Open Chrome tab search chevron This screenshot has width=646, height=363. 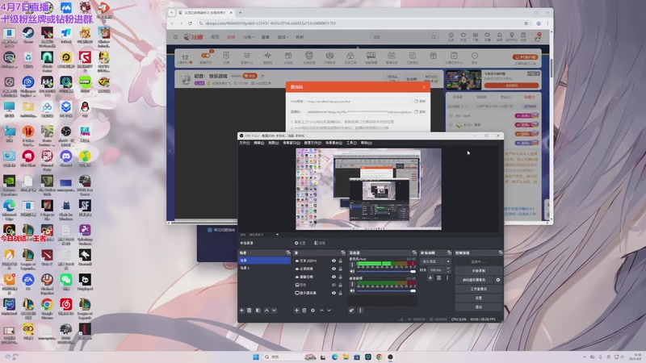[172, 12]
